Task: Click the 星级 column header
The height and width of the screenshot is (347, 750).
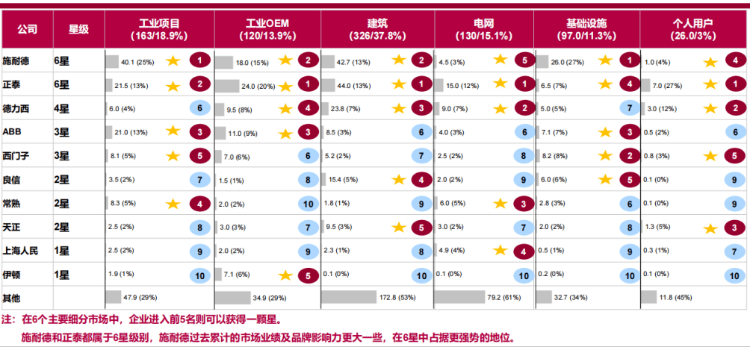Action: (x=78, y=29)
